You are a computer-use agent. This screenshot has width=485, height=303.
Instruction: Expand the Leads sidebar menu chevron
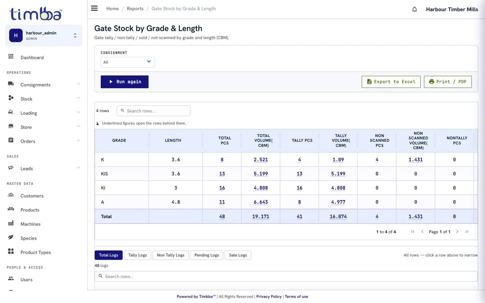pyautogui.click(x=78, y=168)
